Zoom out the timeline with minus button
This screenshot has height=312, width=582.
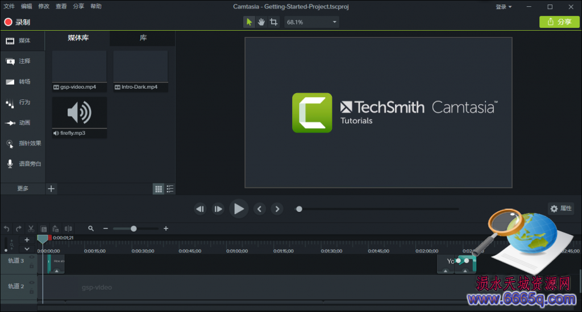point(105,228)
